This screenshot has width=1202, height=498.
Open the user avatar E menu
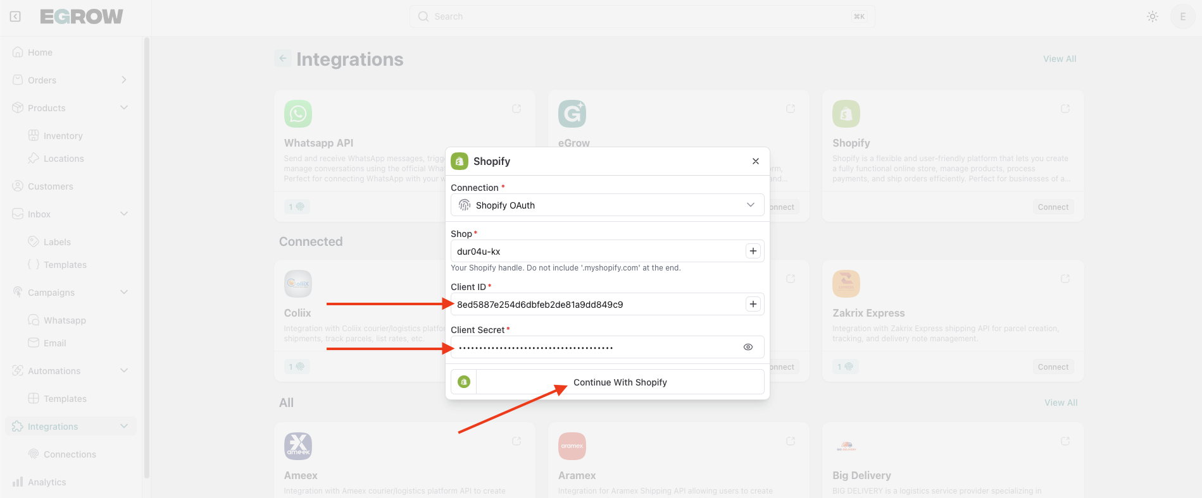click(1182, 16)
